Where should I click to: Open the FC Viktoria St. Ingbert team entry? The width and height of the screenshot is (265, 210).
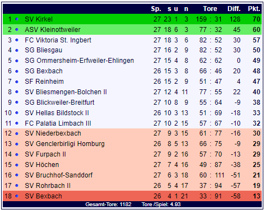click(x=58, y=40)
